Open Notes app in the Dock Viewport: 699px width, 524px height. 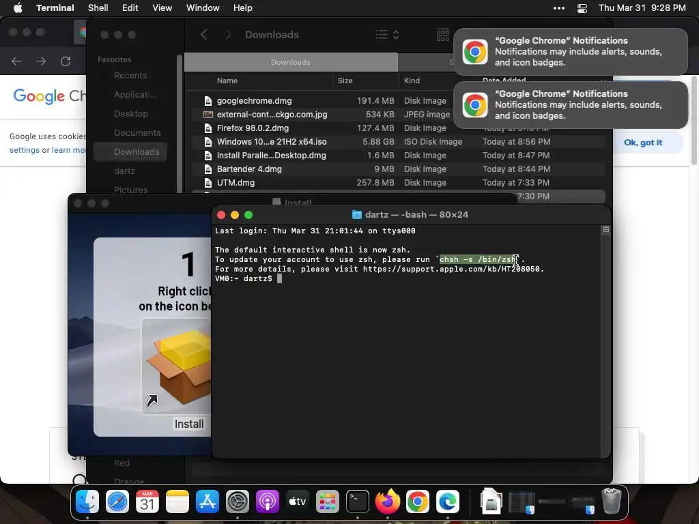pyautogui.click(x=177, y=501)
